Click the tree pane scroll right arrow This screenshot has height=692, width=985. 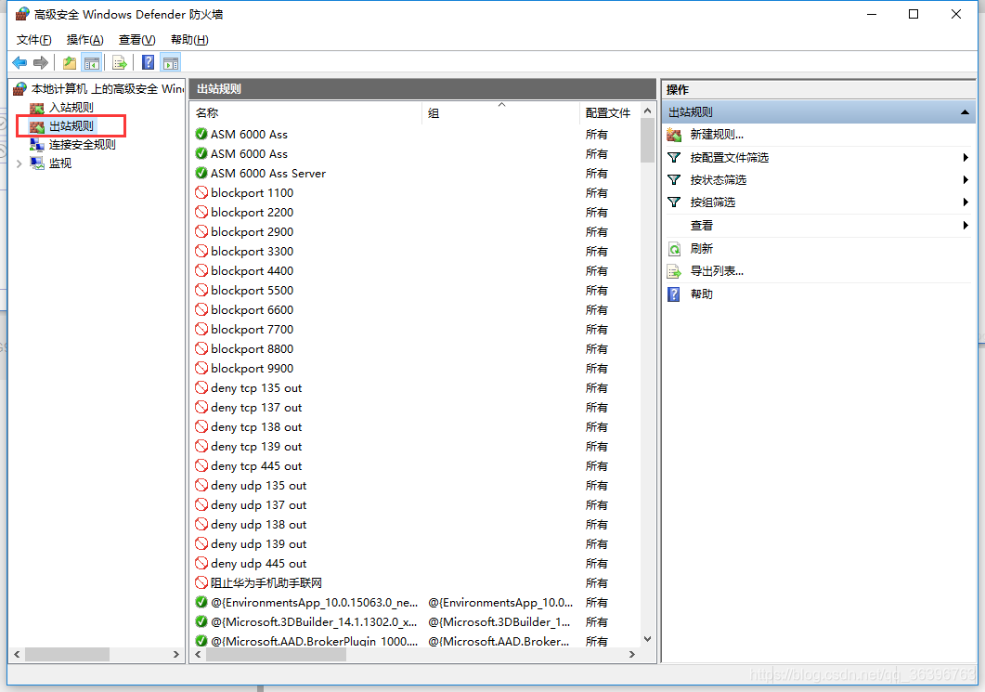coord(176,654)
